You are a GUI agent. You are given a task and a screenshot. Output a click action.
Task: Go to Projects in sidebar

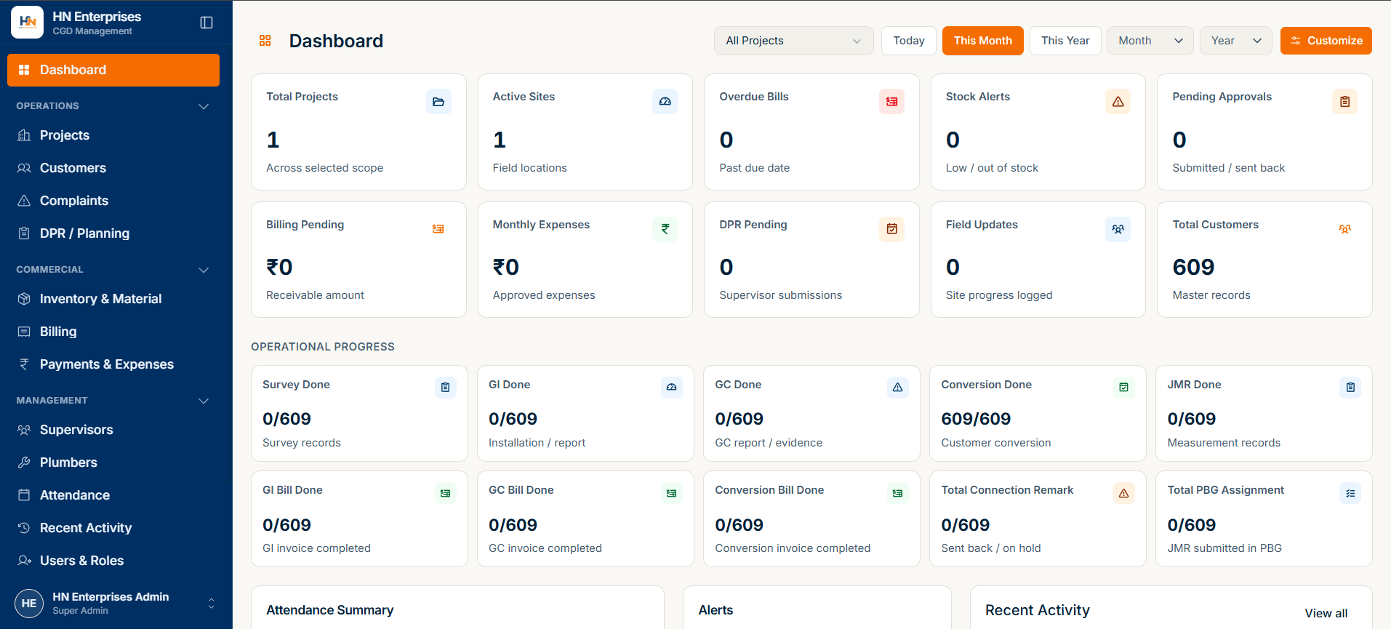pyautogui.click(x=113, y=135)
